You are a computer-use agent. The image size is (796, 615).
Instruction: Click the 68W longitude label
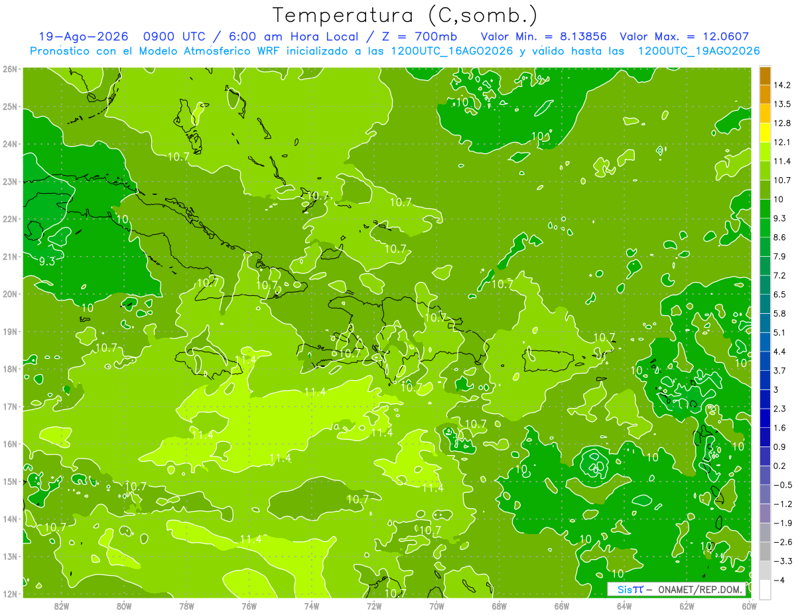pos(499,606)
